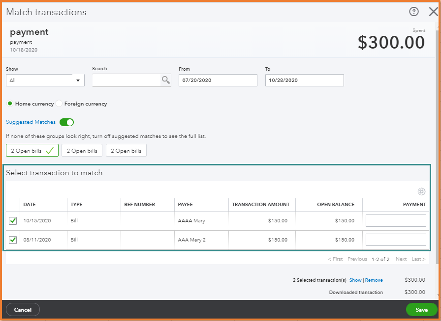This screenshot has width=441, height=321.
Task: Select the third 2 Open bills group
Action: pyautogui.click(x=126, y=150)
